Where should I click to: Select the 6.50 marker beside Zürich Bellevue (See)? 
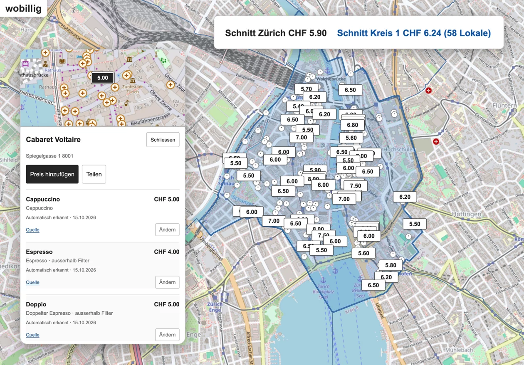coord(373,285)
